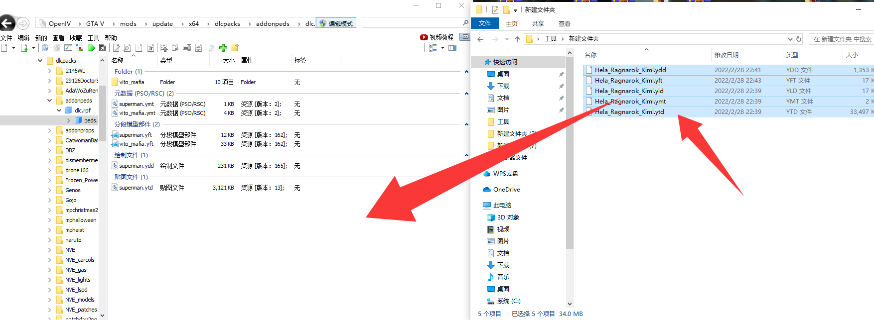Screen dimensions: 874x320
Task: Click the Edit document pencil icon
Action: 116,48
